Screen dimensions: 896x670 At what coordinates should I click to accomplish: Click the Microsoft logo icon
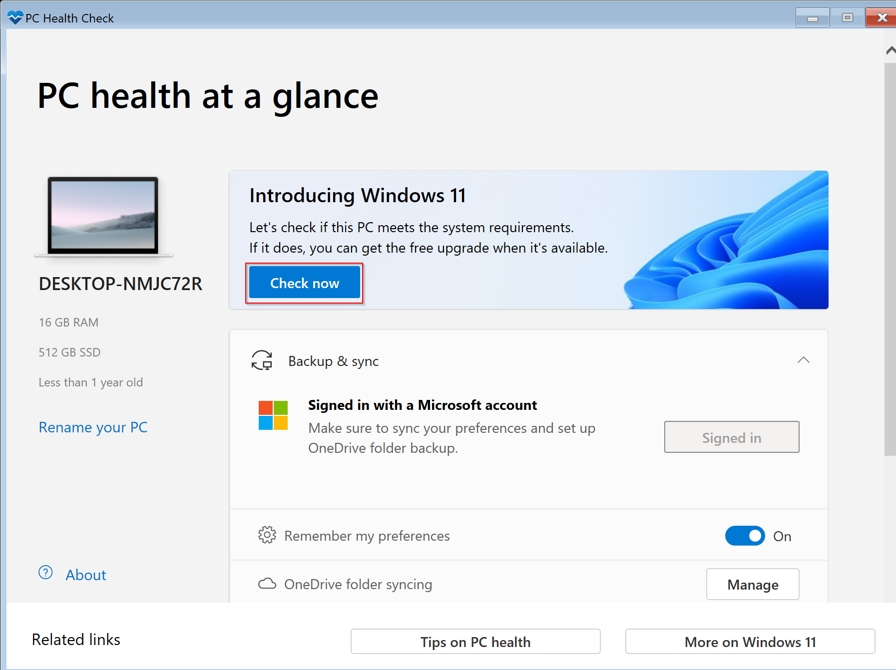click(x=273, y=415)
